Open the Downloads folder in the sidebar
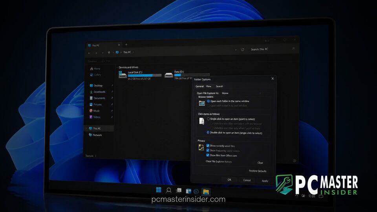This screenshot has width=377, height=212. [97, 92]
